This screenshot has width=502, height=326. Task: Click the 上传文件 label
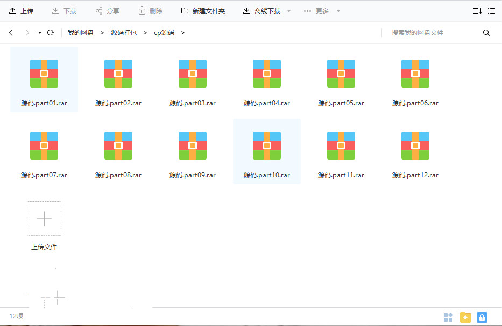[44, 247]
